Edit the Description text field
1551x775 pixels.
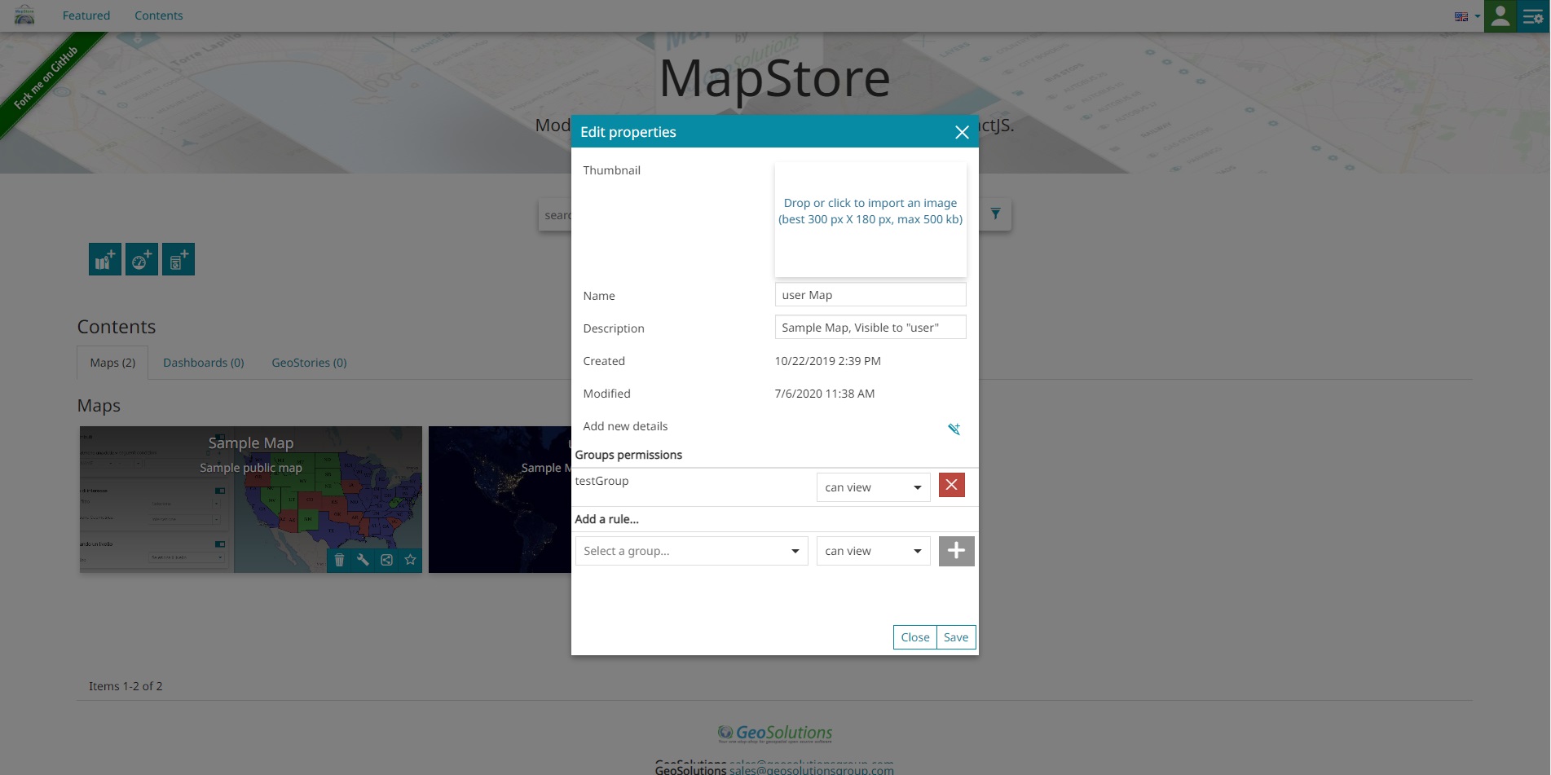tap(870, 328)
